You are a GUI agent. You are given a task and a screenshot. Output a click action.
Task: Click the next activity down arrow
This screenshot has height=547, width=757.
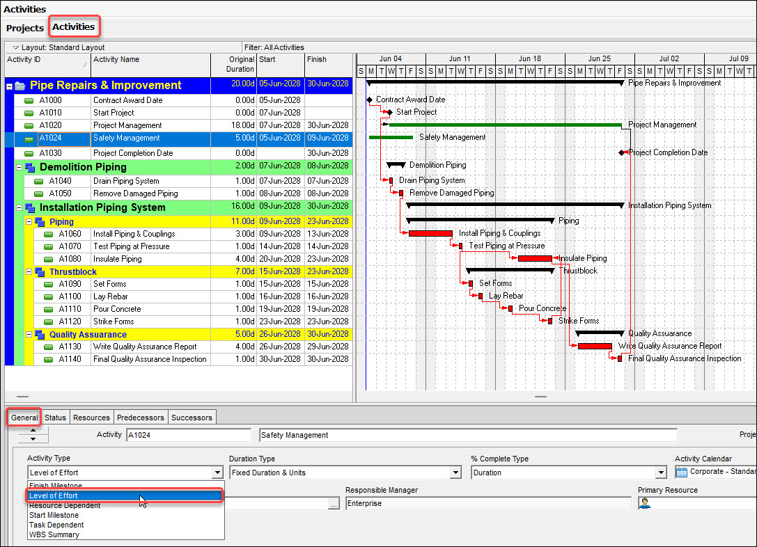[x=33, y=438]
